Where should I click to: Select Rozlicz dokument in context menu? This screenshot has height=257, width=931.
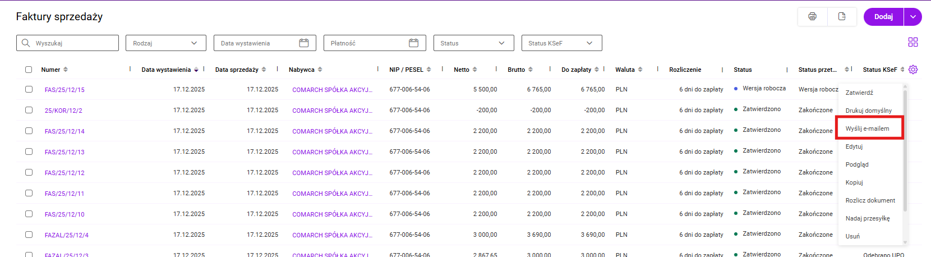pos(870,200)
